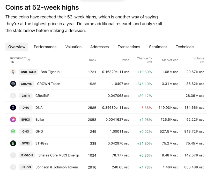Click the BNBTIGER ticker badge
Image resolution: width=207 pixels, height=173 pixels.
pyautogui.click(x=28, y=72)
